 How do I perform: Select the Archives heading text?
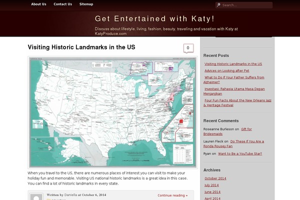[212, 170]
